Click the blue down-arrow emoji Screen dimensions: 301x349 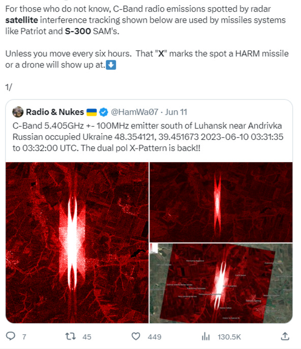click(111, 65)
